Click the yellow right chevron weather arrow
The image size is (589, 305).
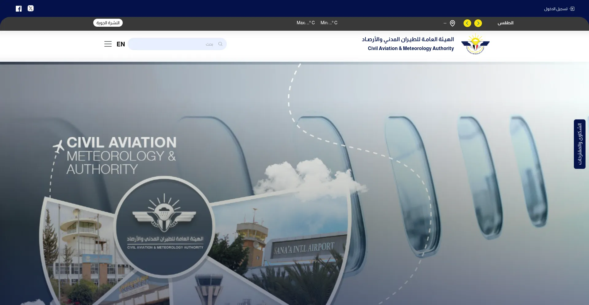[478, 23]
